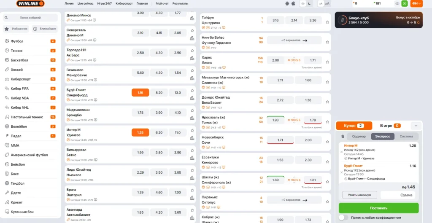This screenshot has height=223, width=432.
Task: Open Результаты page
Action: (x=181, y=3)
